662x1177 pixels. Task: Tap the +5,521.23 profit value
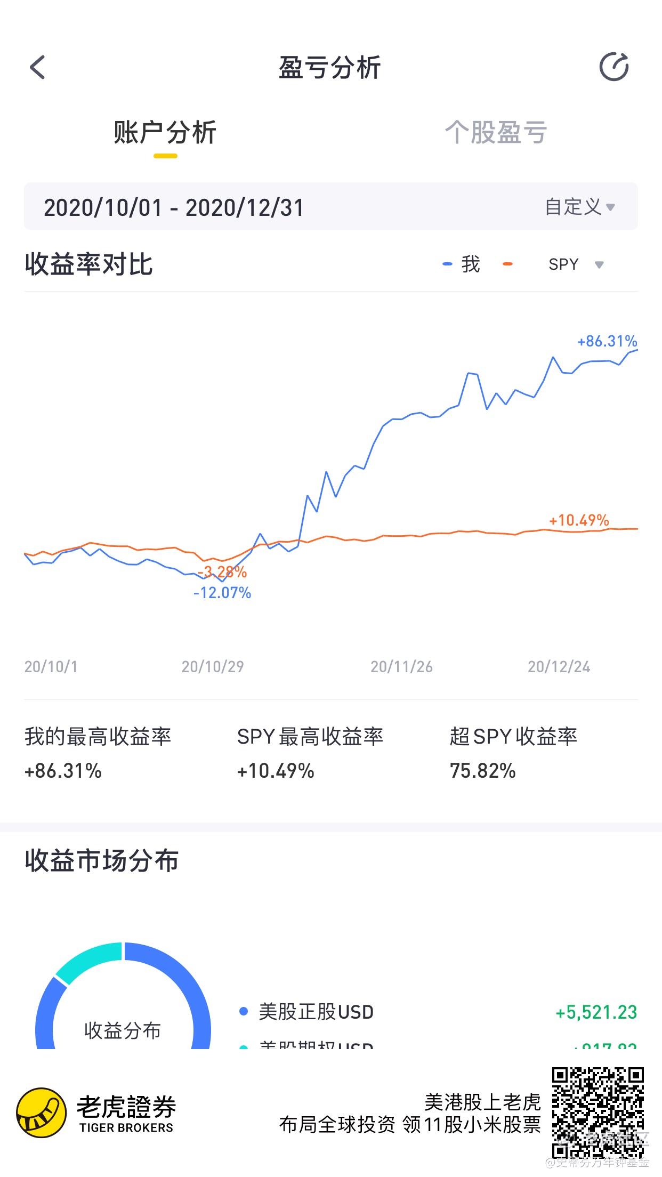596,1012
